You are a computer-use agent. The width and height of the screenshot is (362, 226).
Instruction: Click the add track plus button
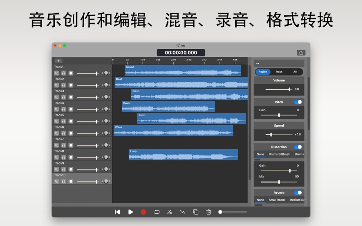coord(58,61)
